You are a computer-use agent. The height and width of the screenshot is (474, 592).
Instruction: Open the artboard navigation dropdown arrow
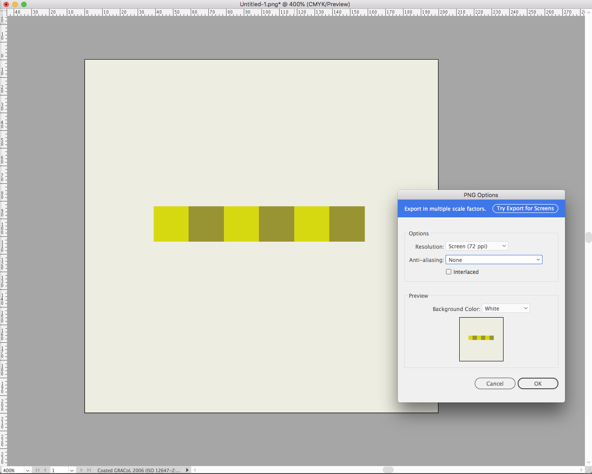[x=72, y=470]
